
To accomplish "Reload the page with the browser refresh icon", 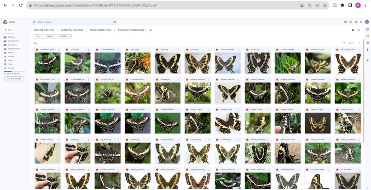I will (x=21, y=5).
